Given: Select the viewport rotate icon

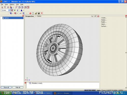Looking at the screenshot, I should pyautogui.click(x=94, y=16).
